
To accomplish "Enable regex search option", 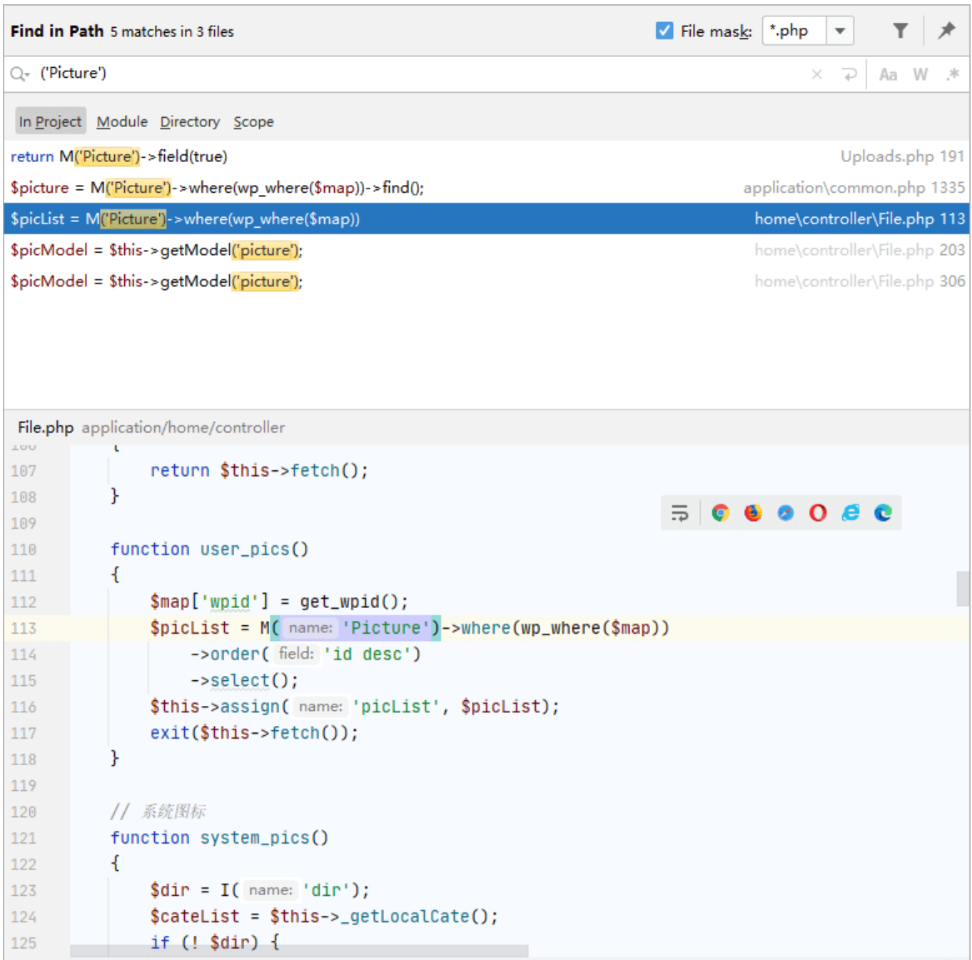I will (952, 74).
